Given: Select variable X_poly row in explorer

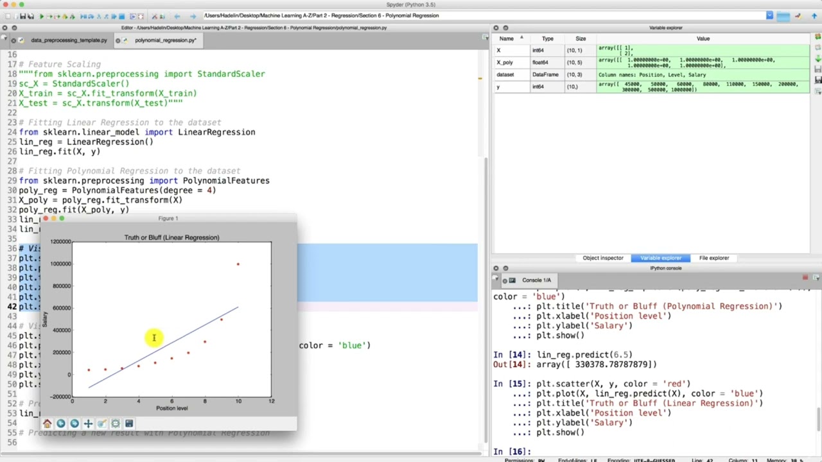Looking at the screenshot, I should coord(651,62).
